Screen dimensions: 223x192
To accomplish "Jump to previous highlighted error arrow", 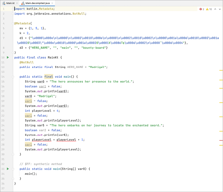I will point(215,9).
